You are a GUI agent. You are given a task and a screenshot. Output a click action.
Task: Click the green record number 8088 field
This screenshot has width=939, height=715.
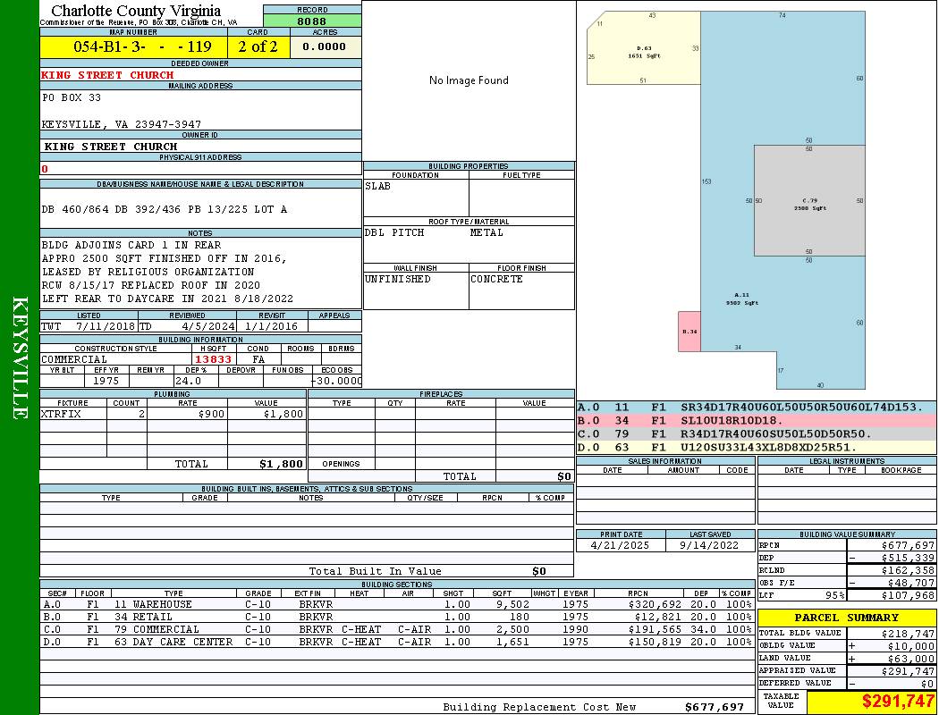[x=311, y=21]
